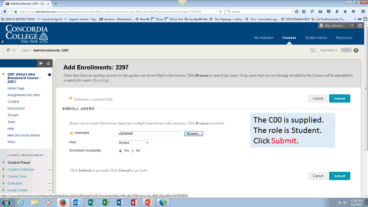This screenshot has height=207, width=368.
Task: Toggle the Edit Mode OFF switch
Action: [x=346, y=50]
